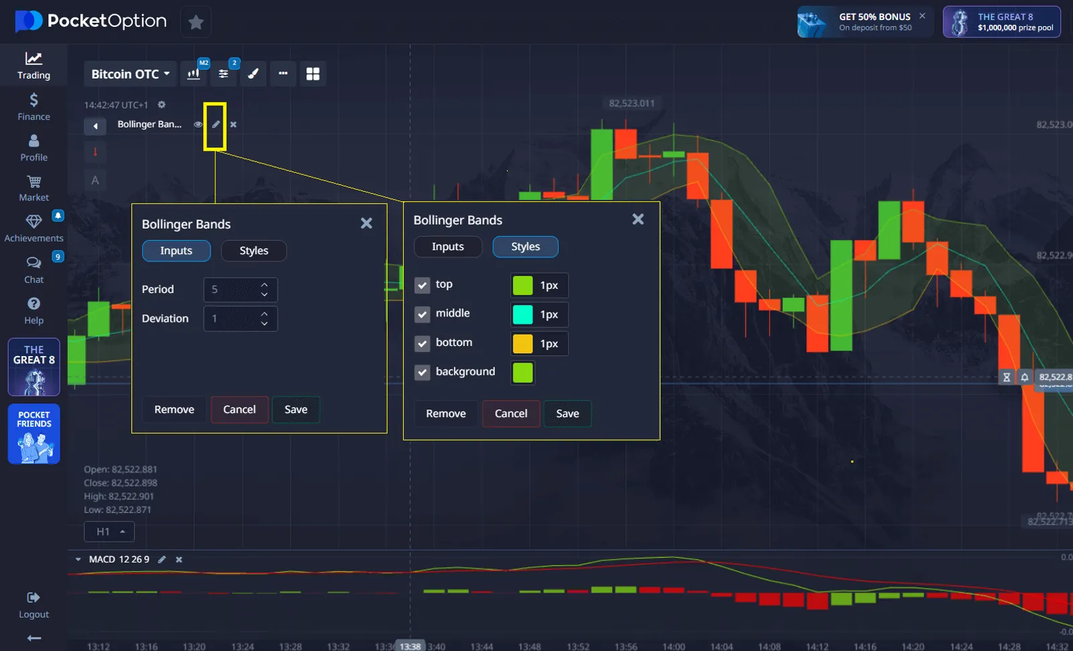Collapse the MACD indicator panel arrow
Viewport: 1073px width, 651px height.
[78, 559]
